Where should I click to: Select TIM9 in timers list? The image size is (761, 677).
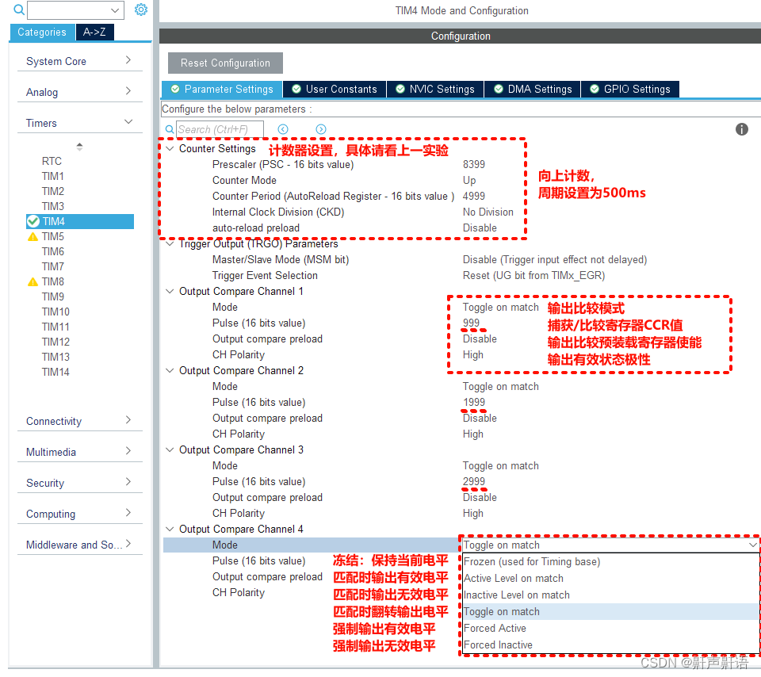point(53,296)
